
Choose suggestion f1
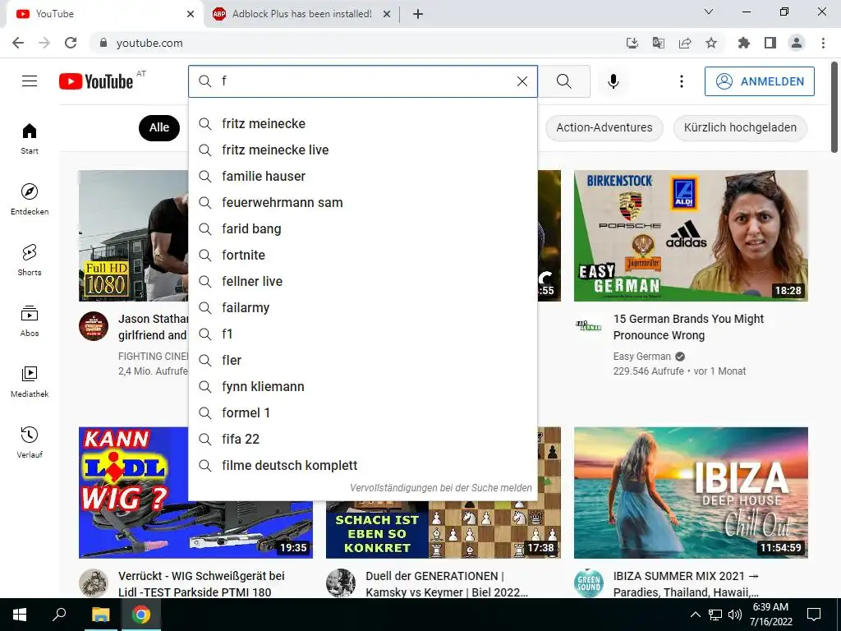tap(363, 334)
